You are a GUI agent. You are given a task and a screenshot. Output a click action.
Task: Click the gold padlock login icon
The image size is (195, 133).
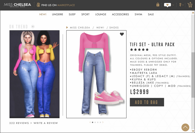point(158,5)
